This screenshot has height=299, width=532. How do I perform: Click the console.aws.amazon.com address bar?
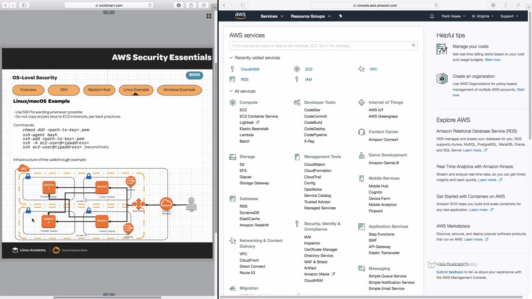click(375, 5)
